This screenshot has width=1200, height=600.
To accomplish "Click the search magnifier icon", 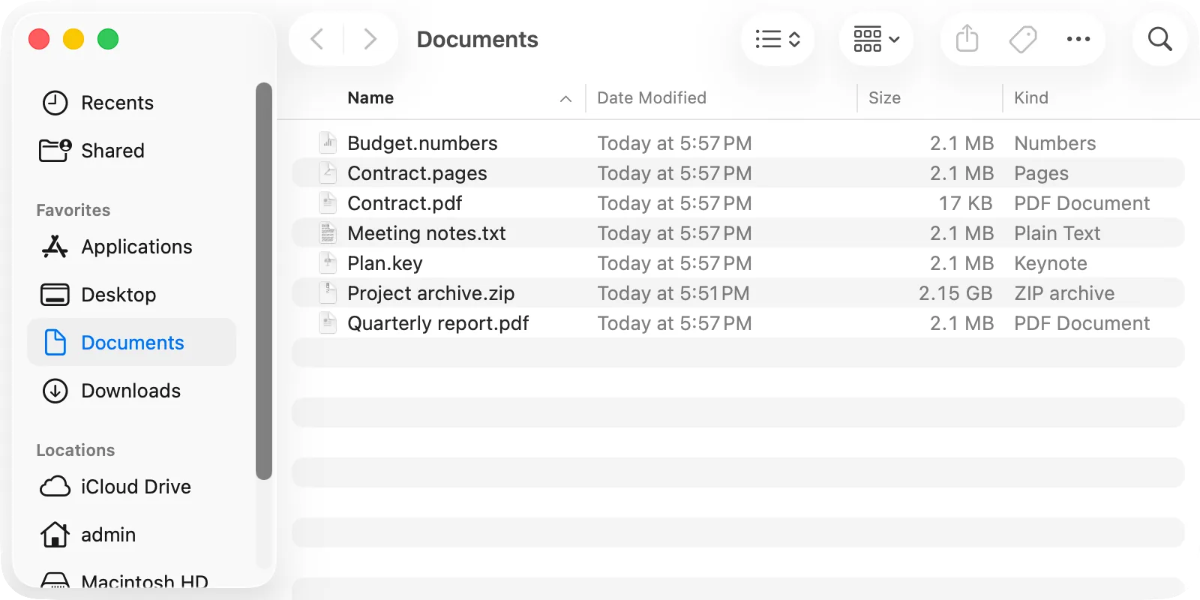I will [x=1160, y=39].
